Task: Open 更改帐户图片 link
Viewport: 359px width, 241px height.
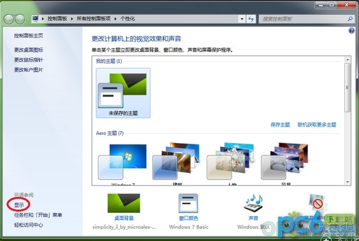Action: tap(29, 70)
